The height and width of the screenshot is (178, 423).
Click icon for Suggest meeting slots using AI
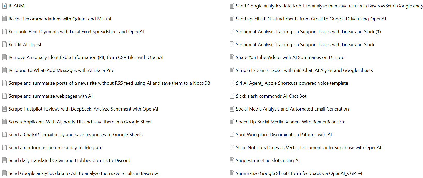click(232, 160)
